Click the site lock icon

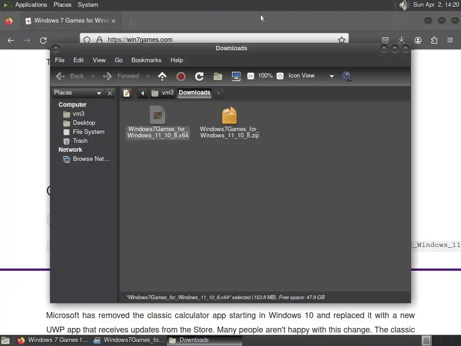[99, 40]
